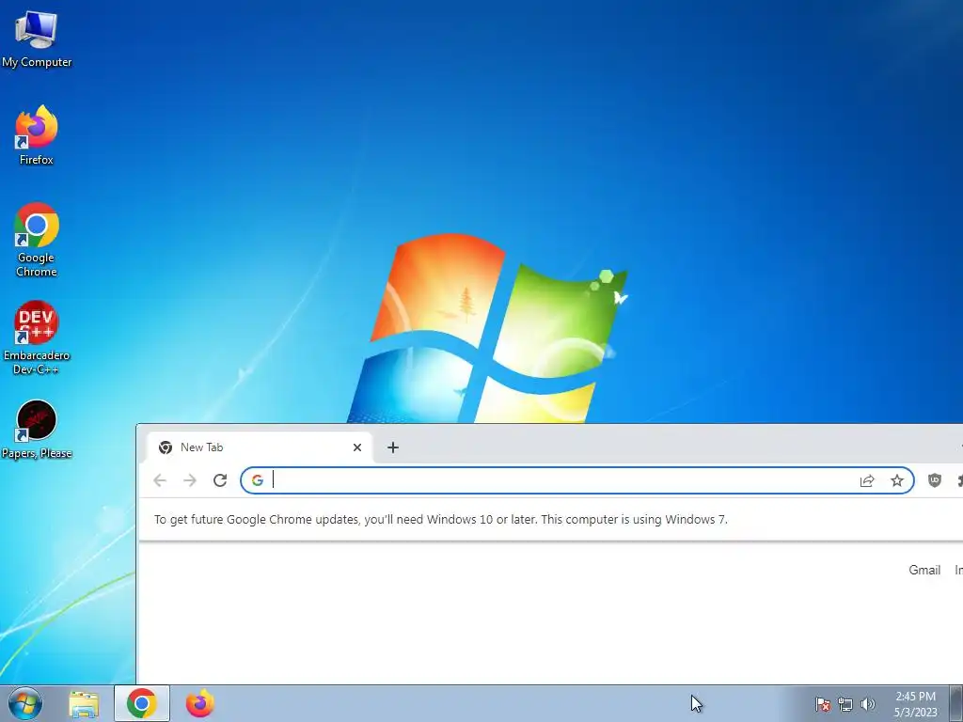Viewport: 963px width, 722px height.
Task: Switch to the New Tab tab
Action: pos(260,447)
